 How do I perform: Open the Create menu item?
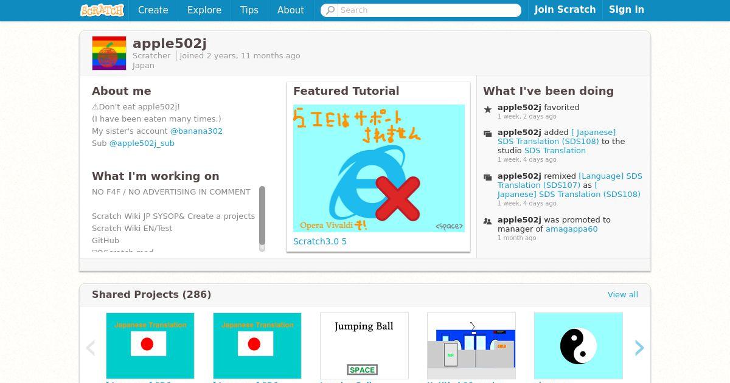tap(153, 10)
